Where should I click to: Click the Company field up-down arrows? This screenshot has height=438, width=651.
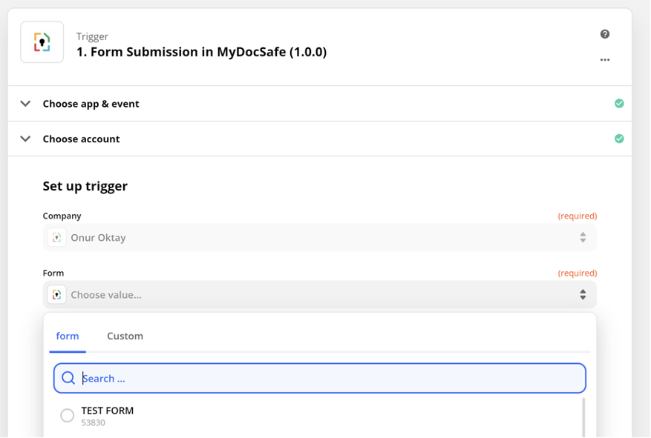coord(583,237)
